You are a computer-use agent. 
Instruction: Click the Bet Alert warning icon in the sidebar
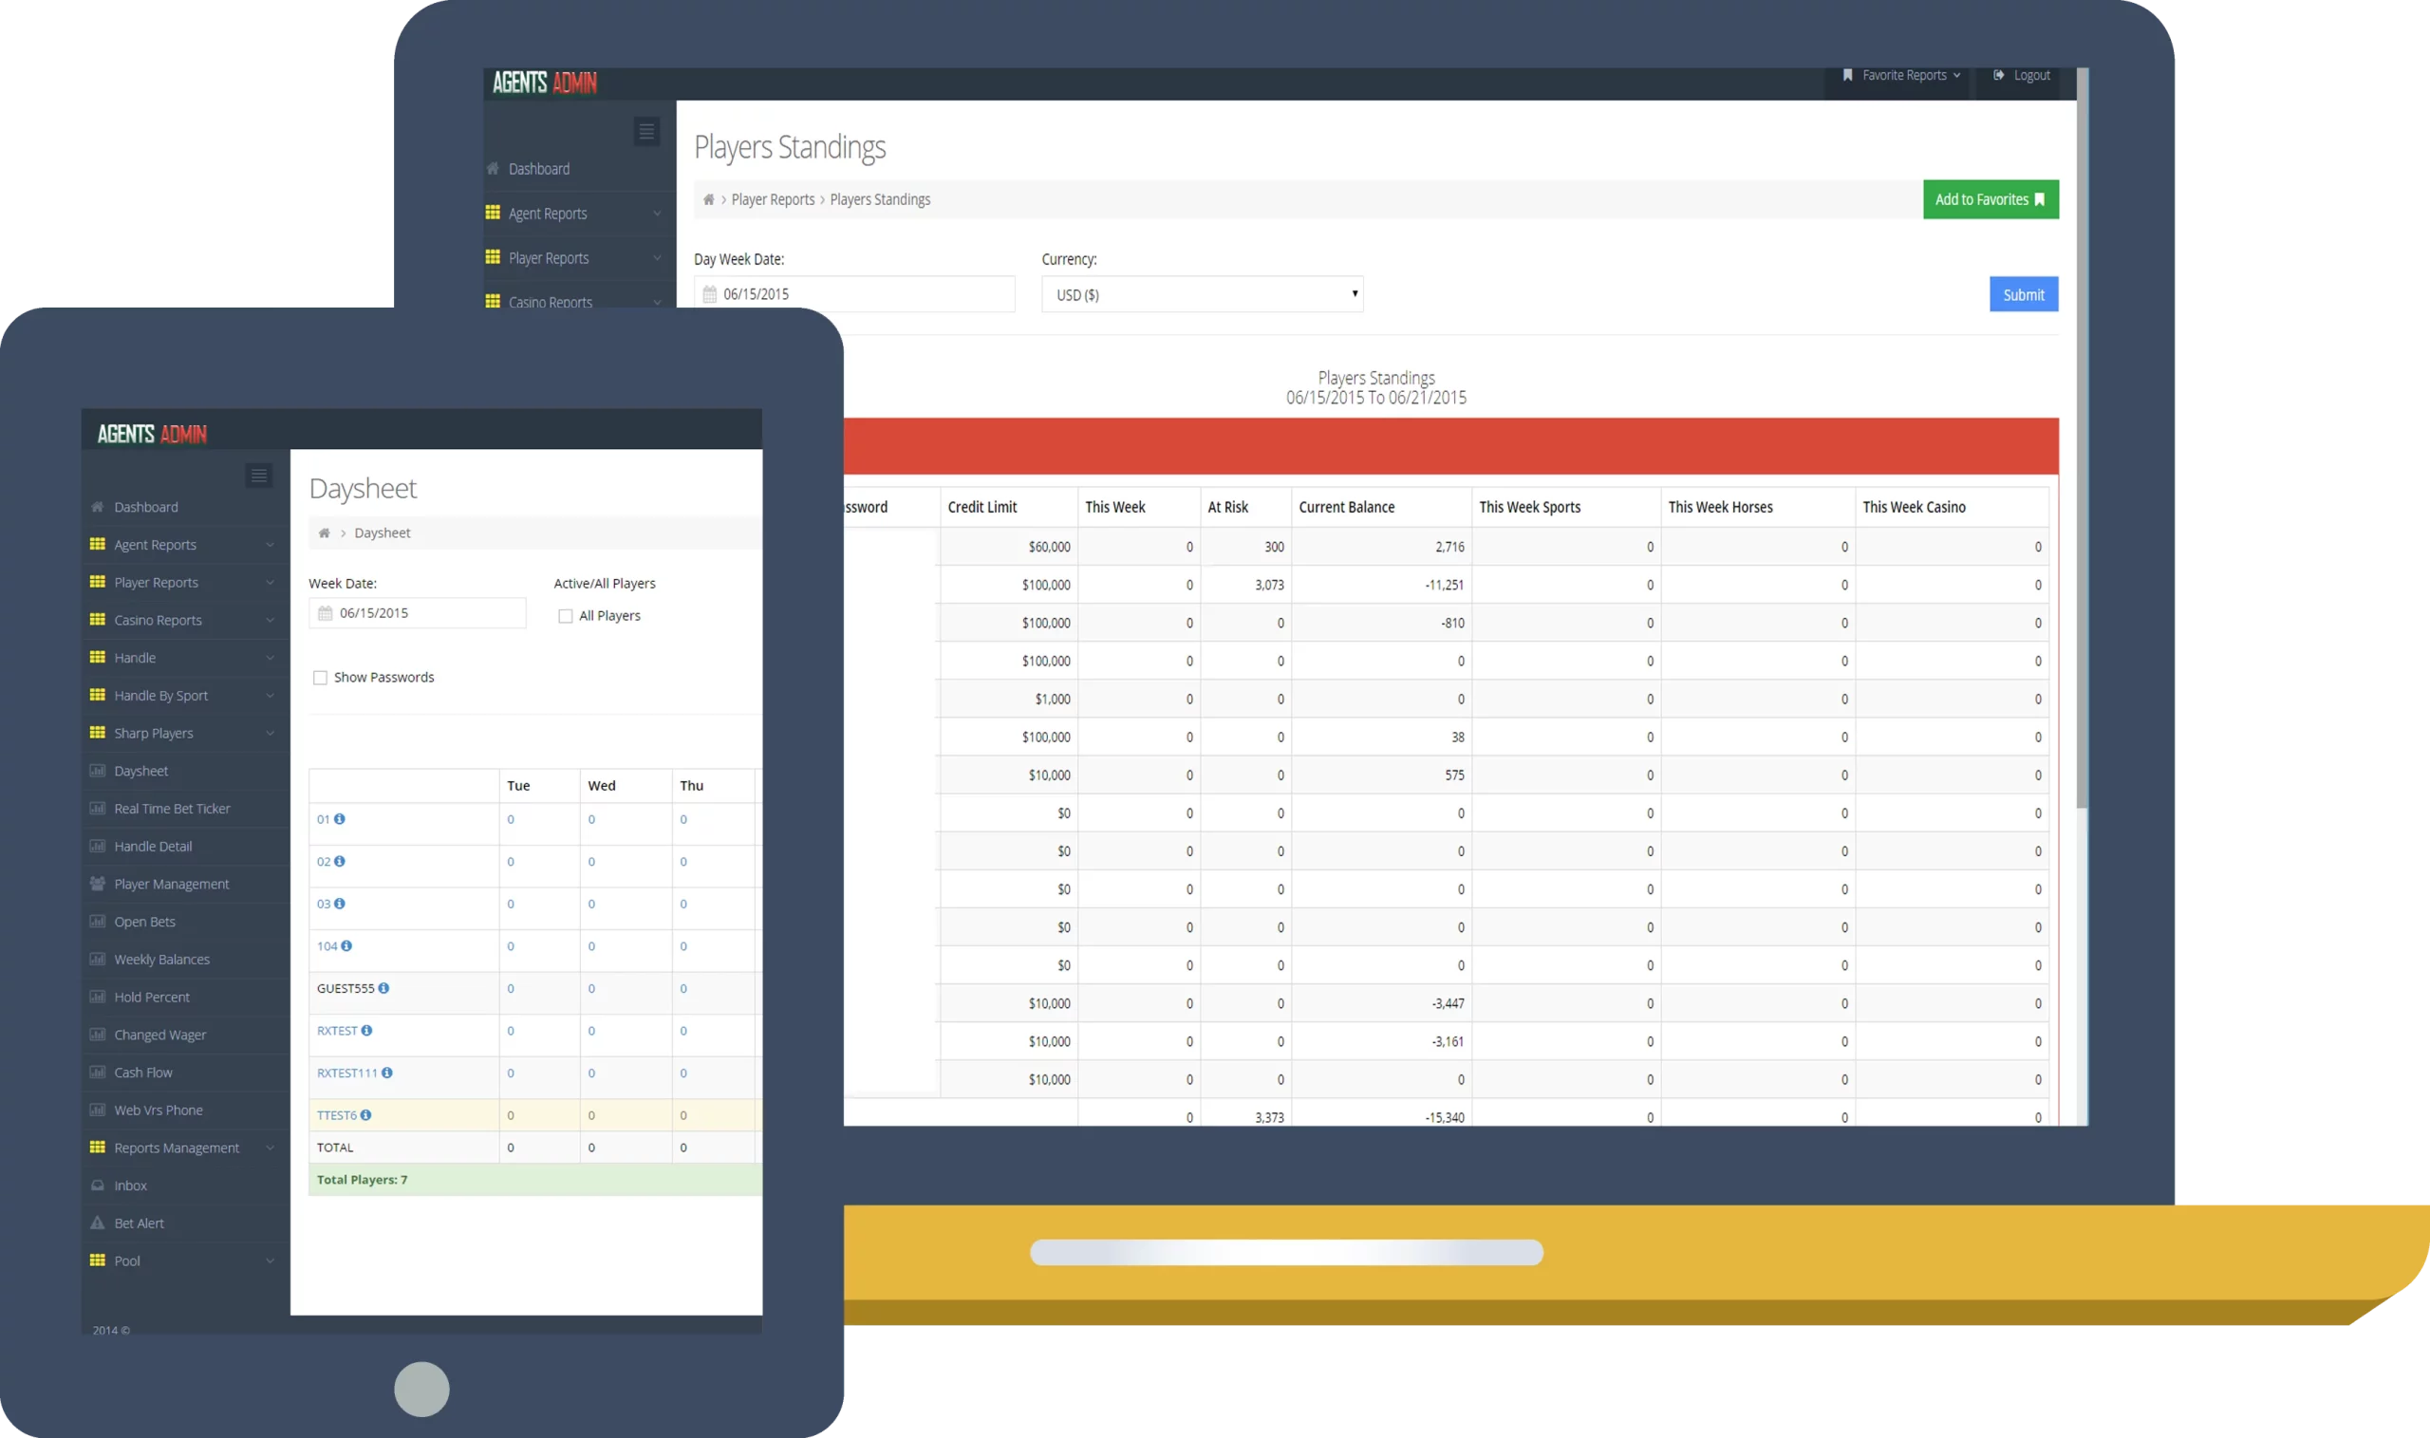click(97, 1223)
